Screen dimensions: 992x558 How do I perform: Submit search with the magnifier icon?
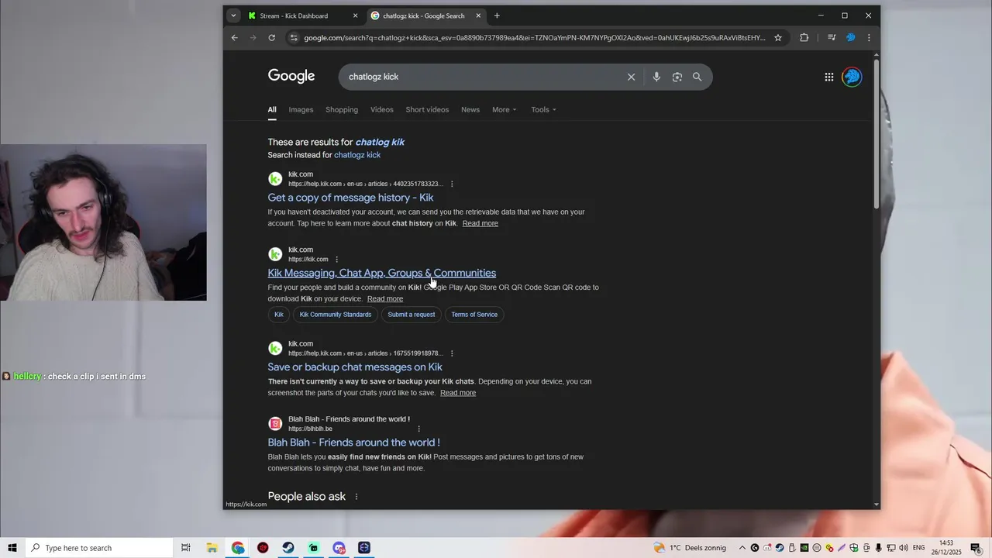(697, 77)
